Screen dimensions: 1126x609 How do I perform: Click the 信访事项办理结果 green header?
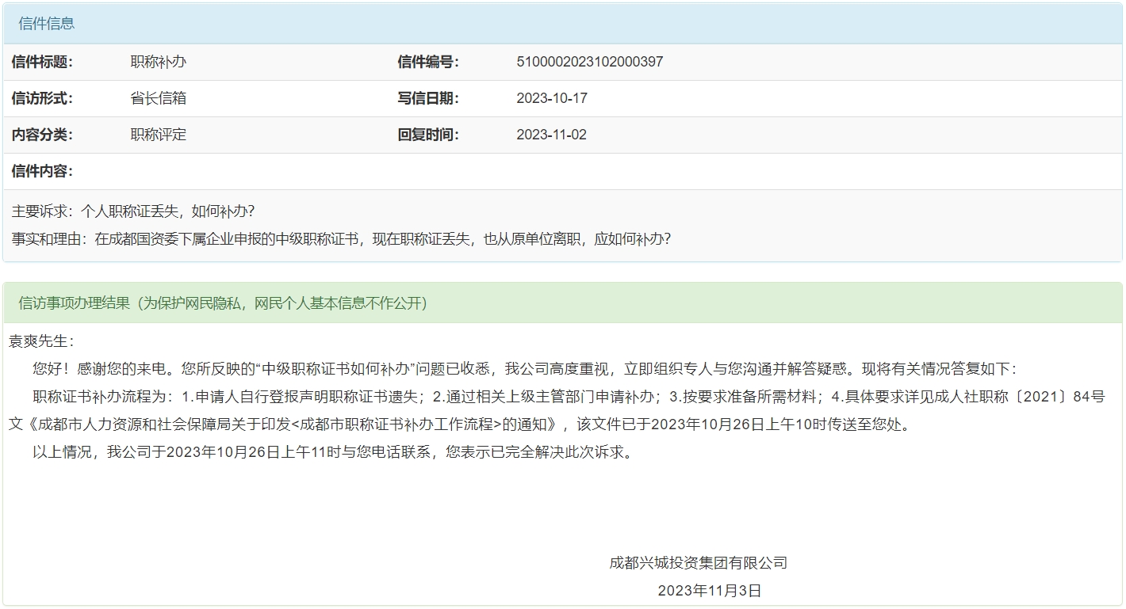point(223,303)
